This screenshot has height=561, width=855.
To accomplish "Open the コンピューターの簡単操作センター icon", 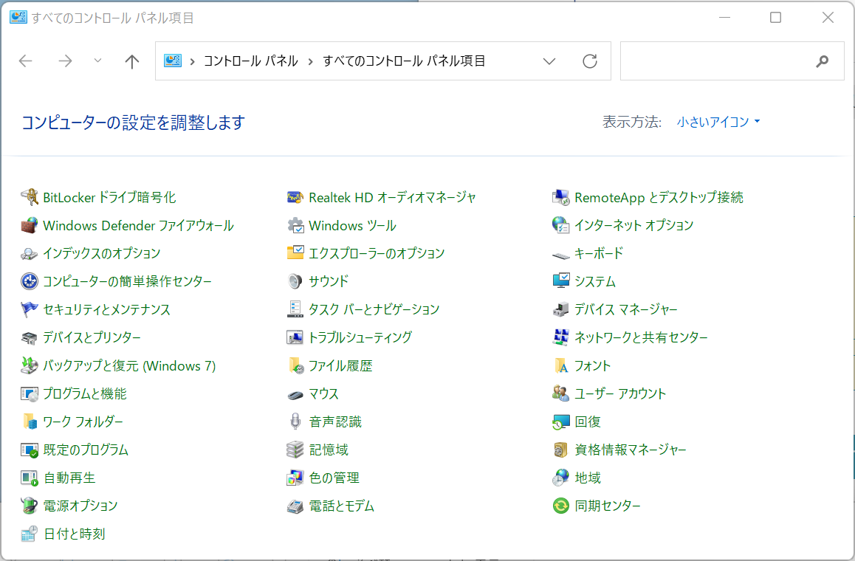I will (x=29, y=281).
